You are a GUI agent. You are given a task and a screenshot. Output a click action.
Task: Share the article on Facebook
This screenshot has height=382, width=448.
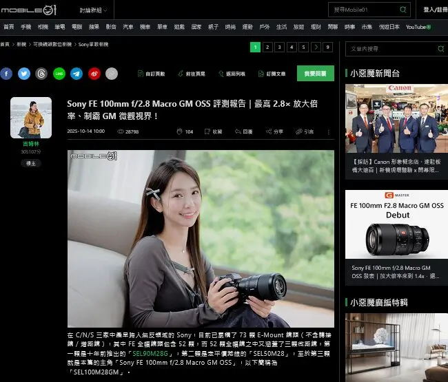6,74
